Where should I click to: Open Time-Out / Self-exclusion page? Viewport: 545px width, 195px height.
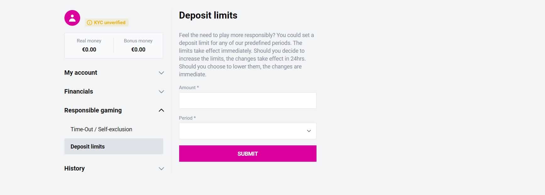click(x=101, y=129)
